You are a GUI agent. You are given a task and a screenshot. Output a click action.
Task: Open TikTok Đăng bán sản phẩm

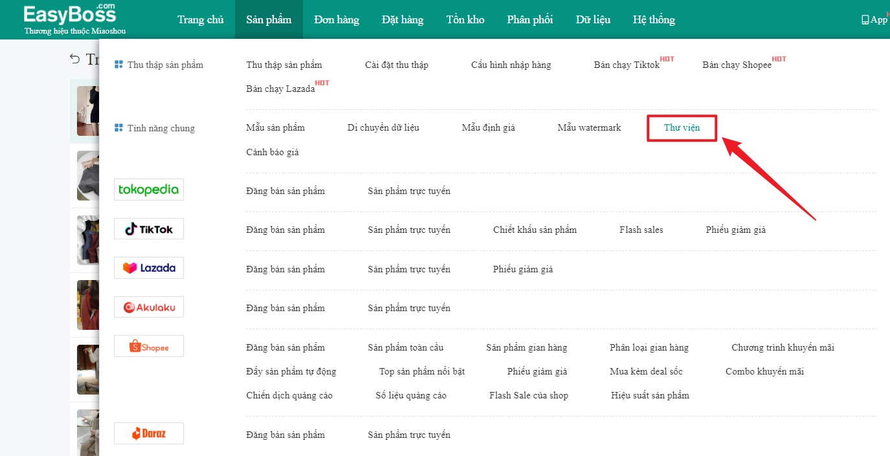pyautogui.click(x=285, y=230)
